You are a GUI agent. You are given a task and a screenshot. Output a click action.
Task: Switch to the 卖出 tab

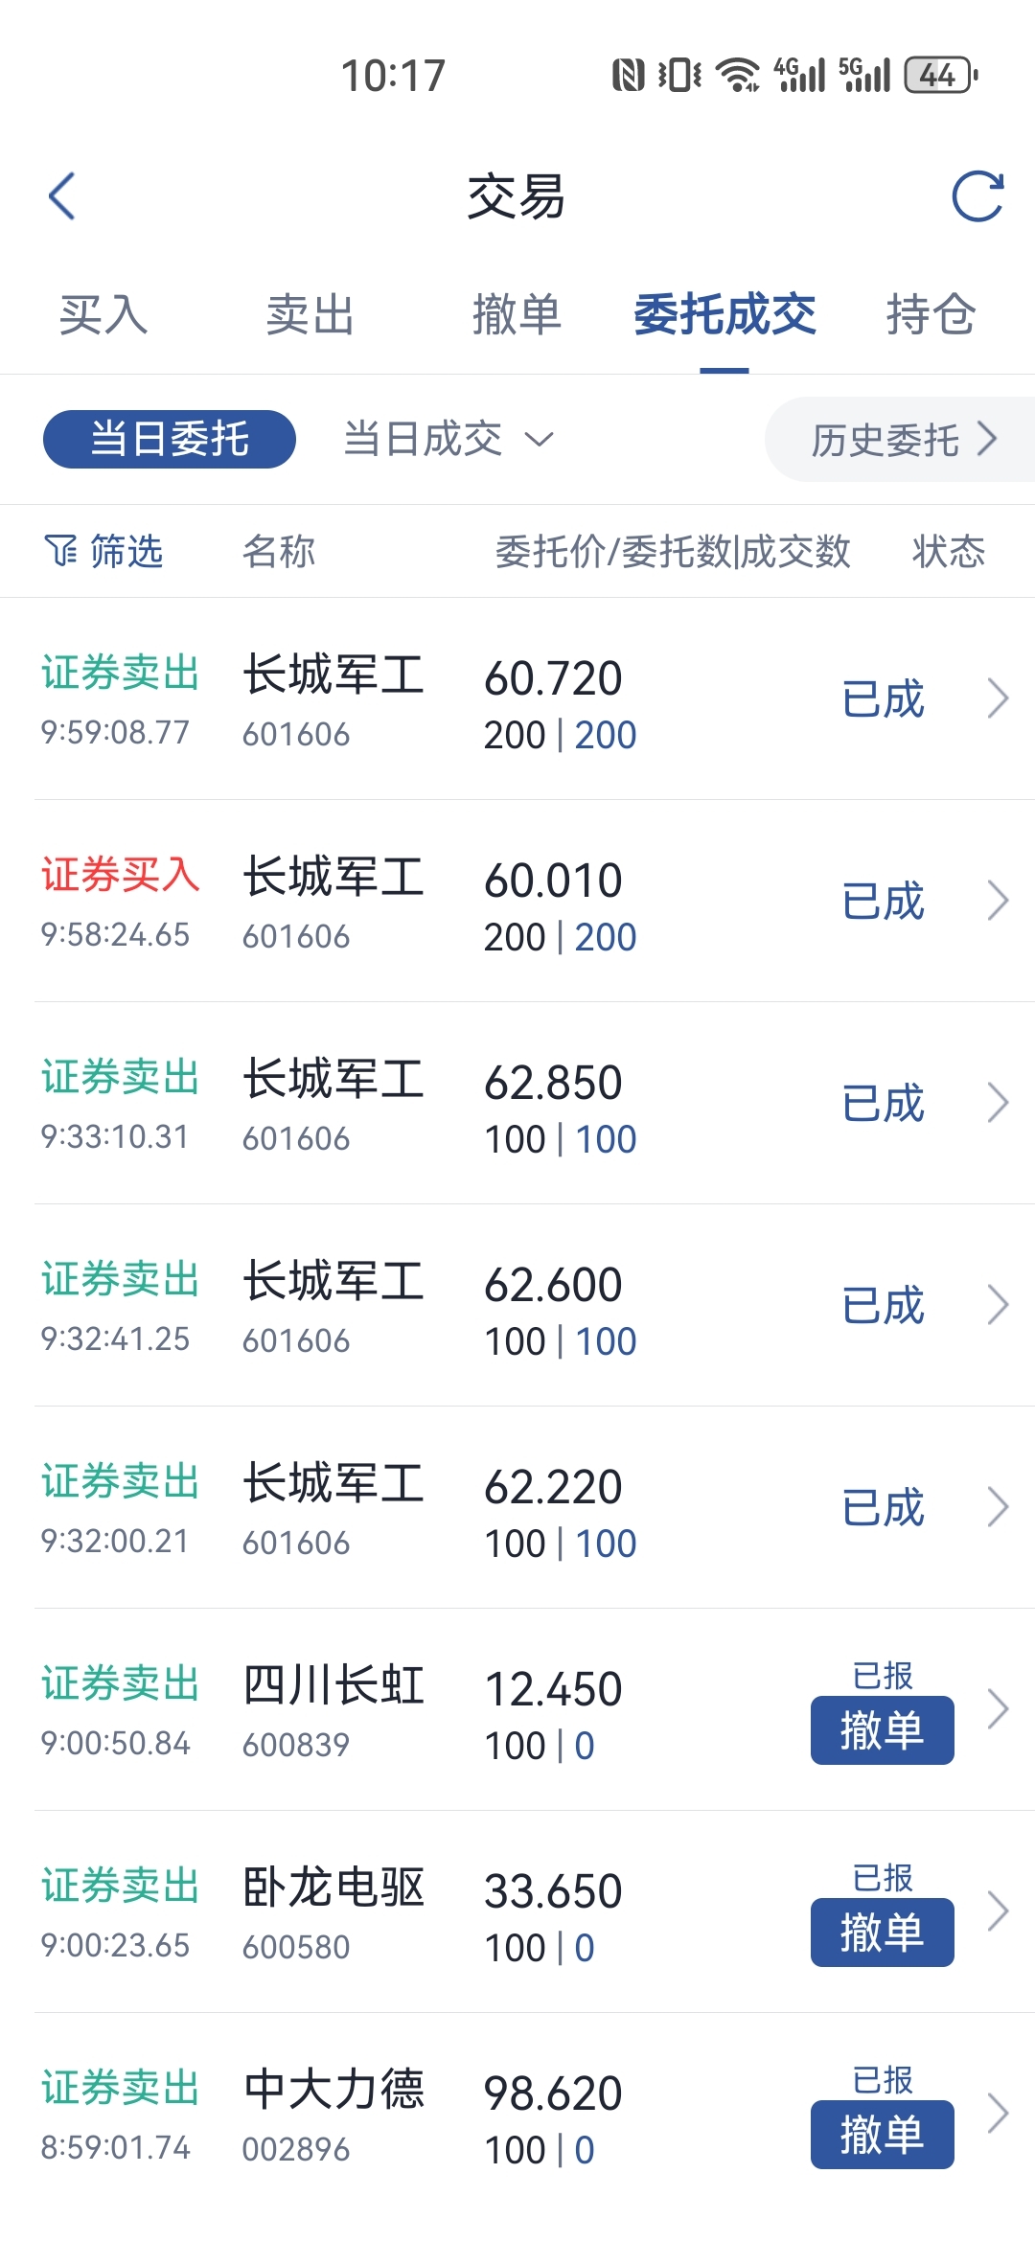[x=310, y=315]
